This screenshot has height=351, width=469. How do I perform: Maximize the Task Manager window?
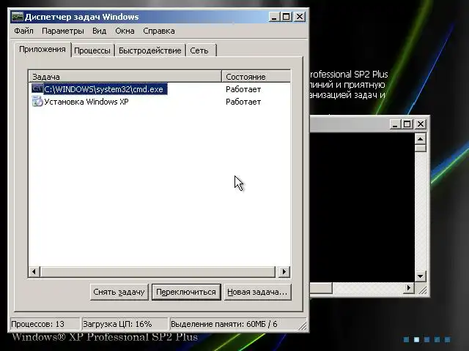point(286,17)
